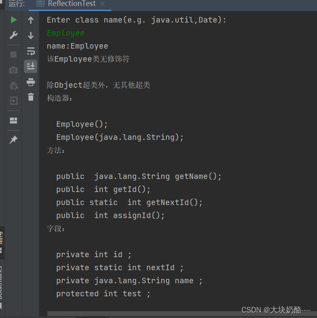Navigate down the stack trace
This screenshot has height=318, width=317.
pos(31,35)
